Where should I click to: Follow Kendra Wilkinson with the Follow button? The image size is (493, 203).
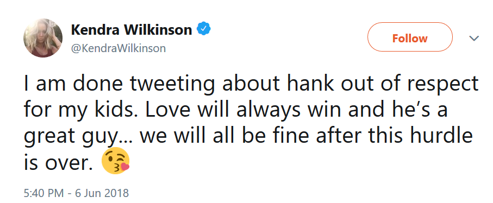410,39
